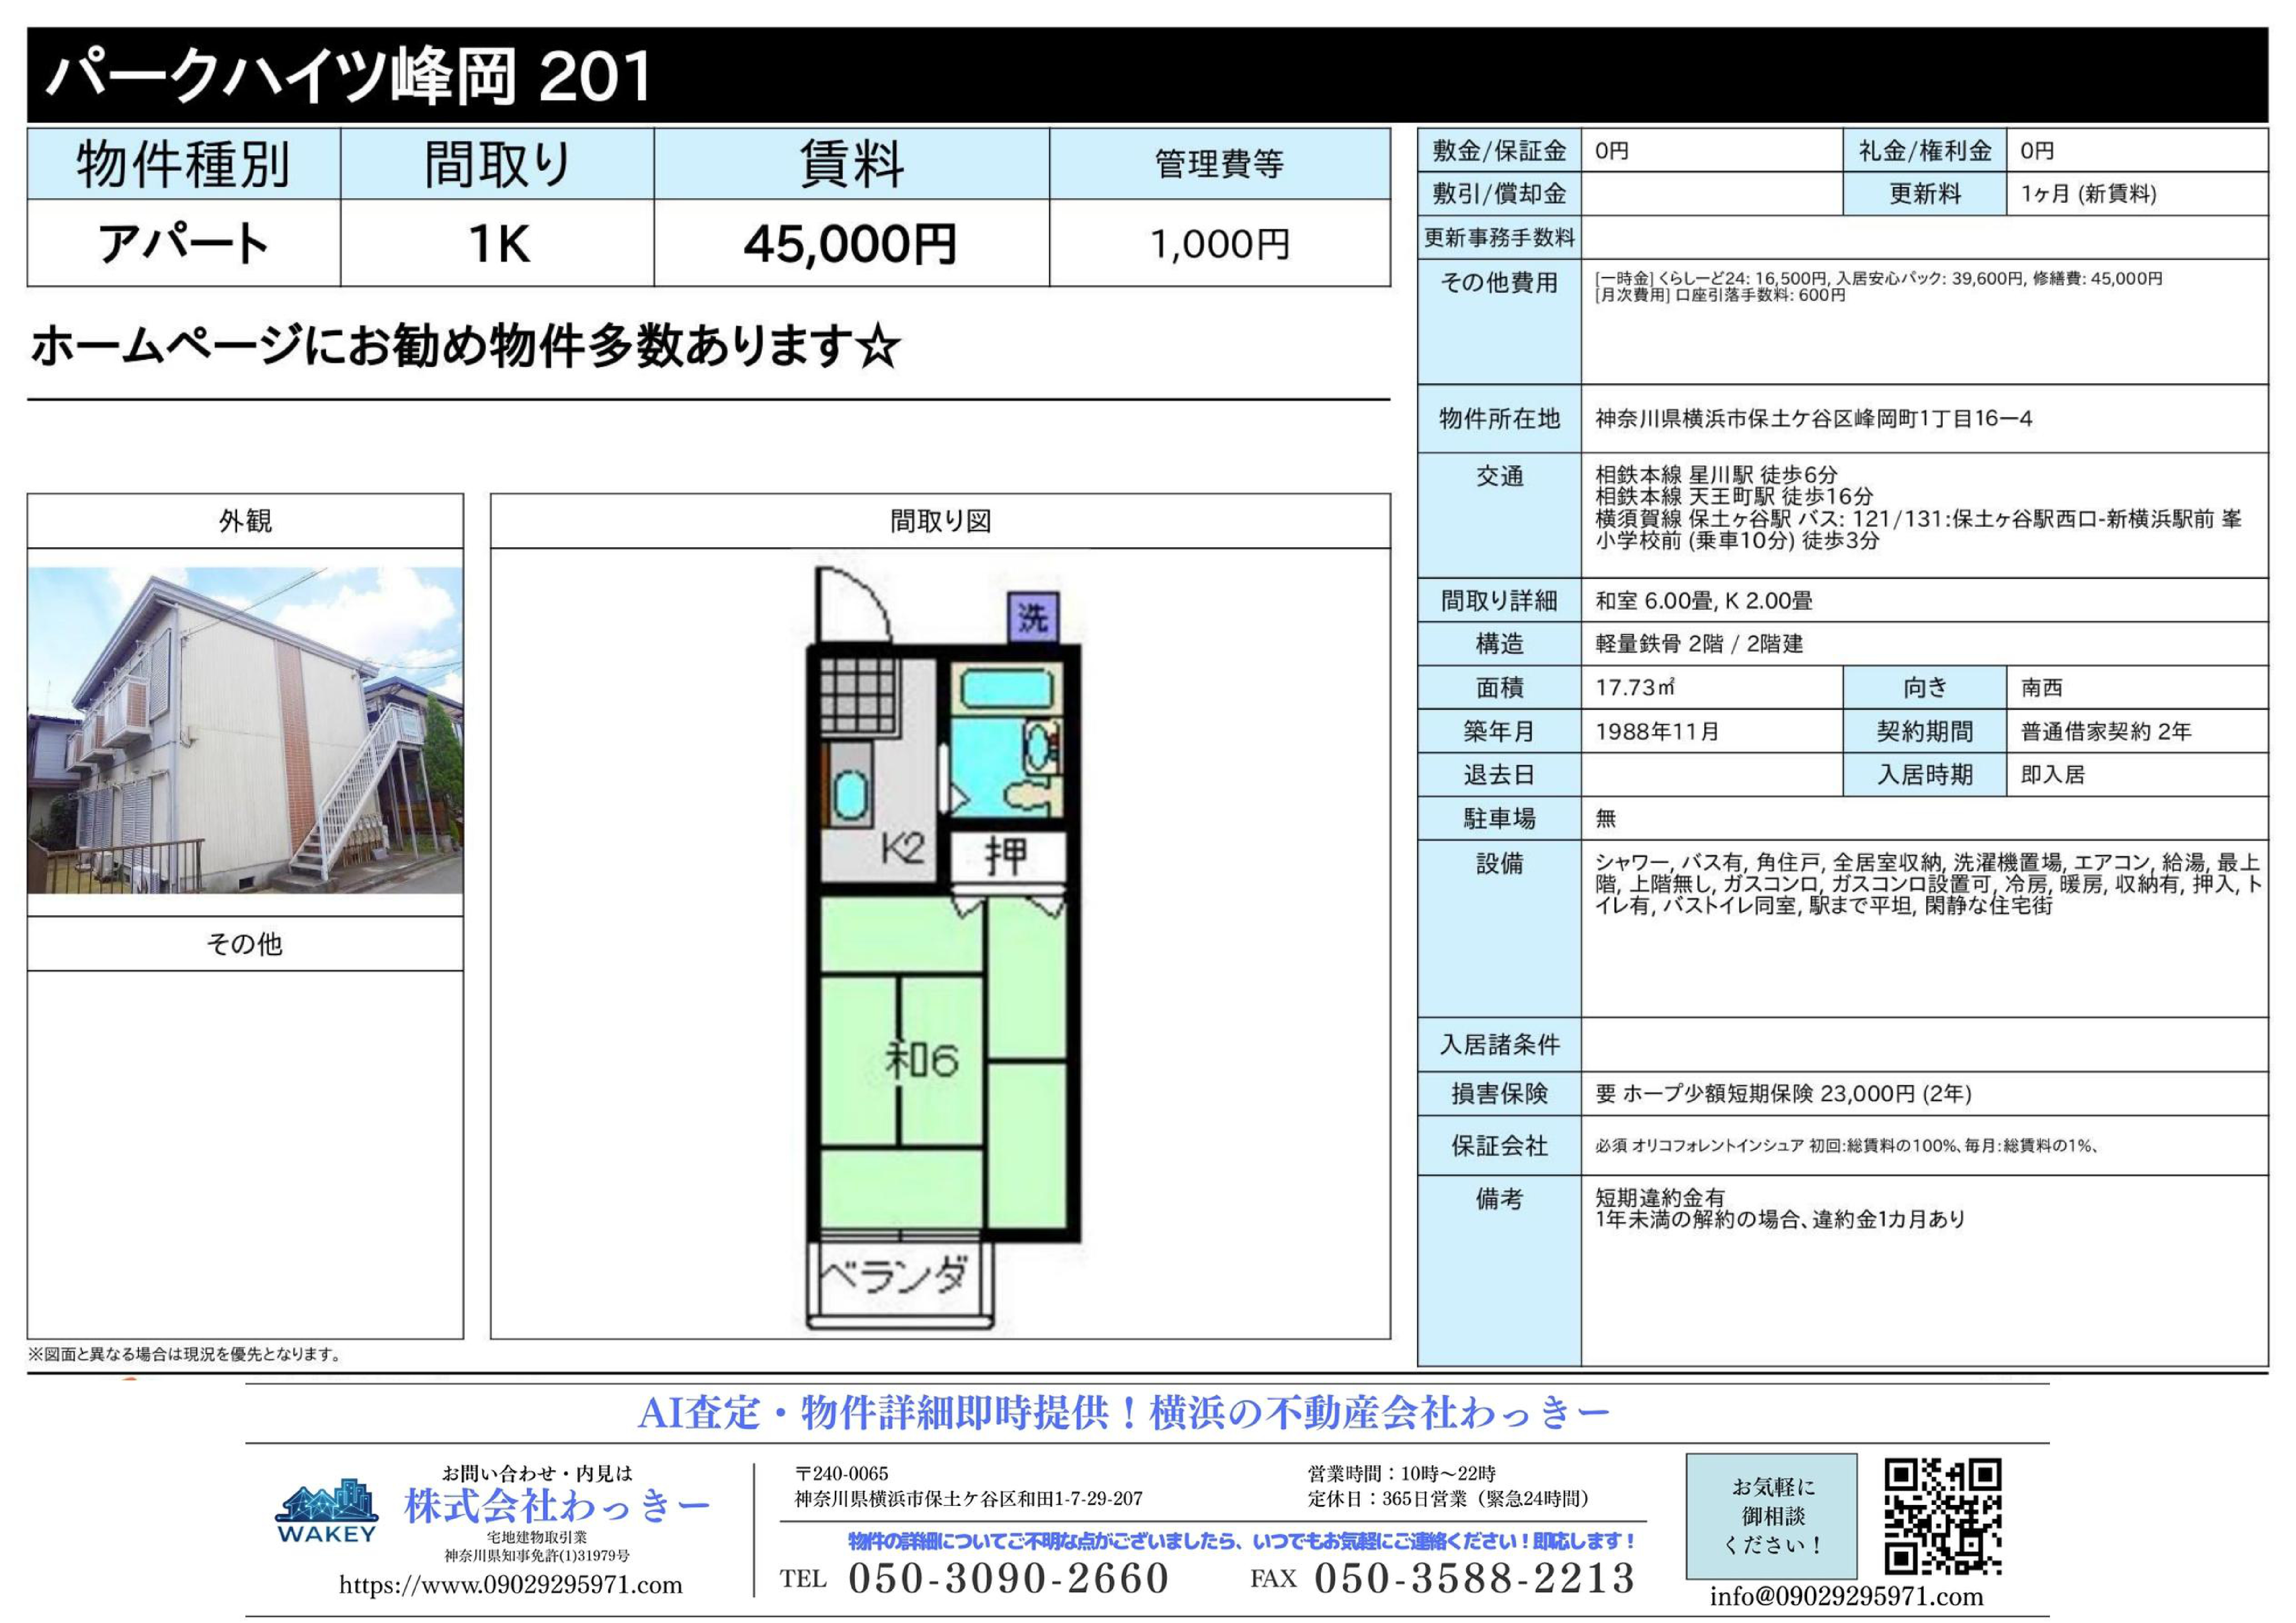Viewport: 2296px width, 1623px height.
Task: Click the 間取り図 section header
Action: point(940,521)
